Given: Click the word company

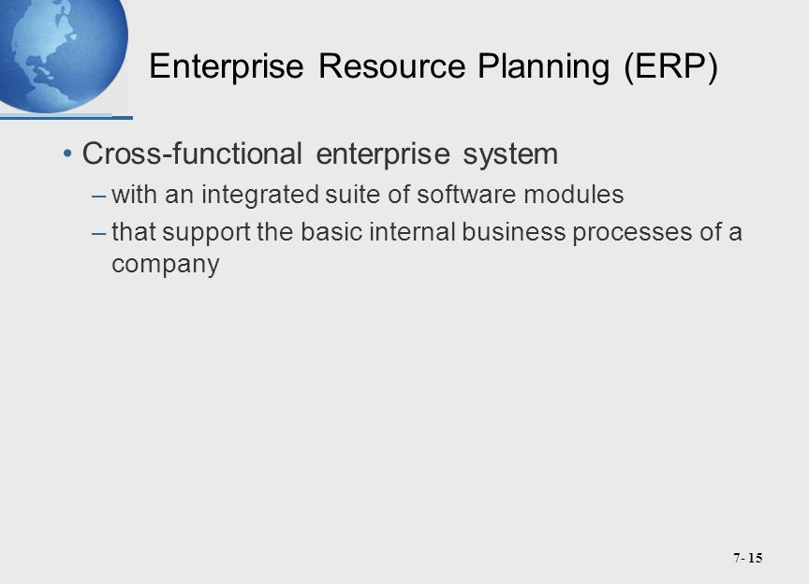Looking at the screenshot, I should click(165, 264).
